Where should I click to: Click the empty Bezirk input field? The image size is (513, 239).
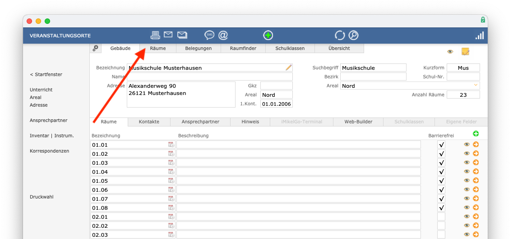(373, 77)
